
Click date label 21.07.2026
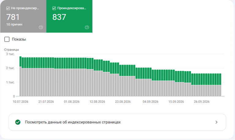tap(46, 102)
